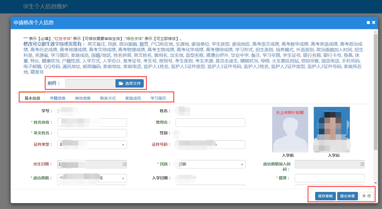Viewport: 382px width, 209px height.
Task: Click calendar icon in 政治面貌加入时间 field
Action: [362, 164]
